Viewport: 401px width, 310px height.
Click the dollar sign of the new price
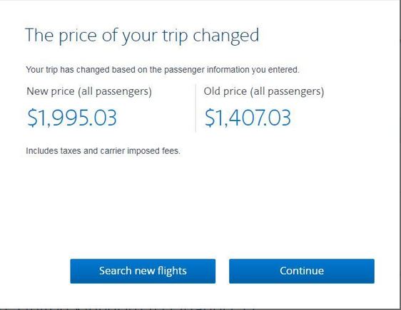click(32, 118)
